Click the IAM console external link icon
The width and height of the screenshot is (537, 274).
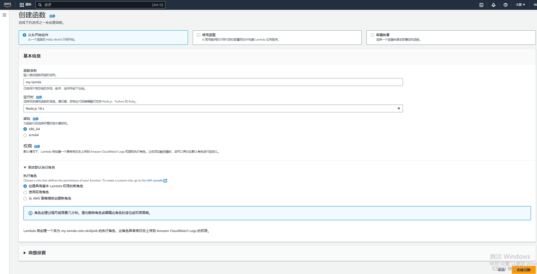(x=165, y=181)
